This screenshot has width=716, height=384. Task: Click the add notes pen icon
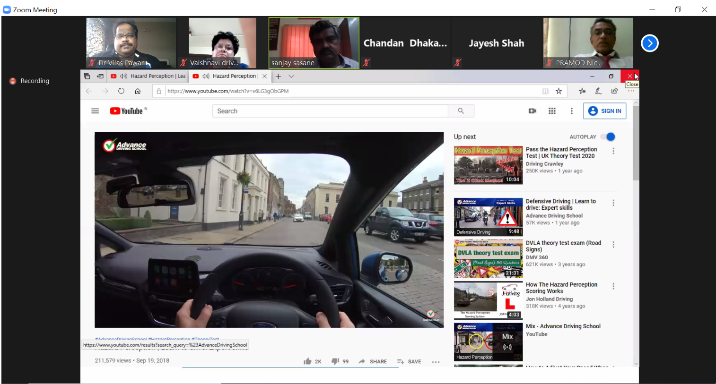[598, 91]
